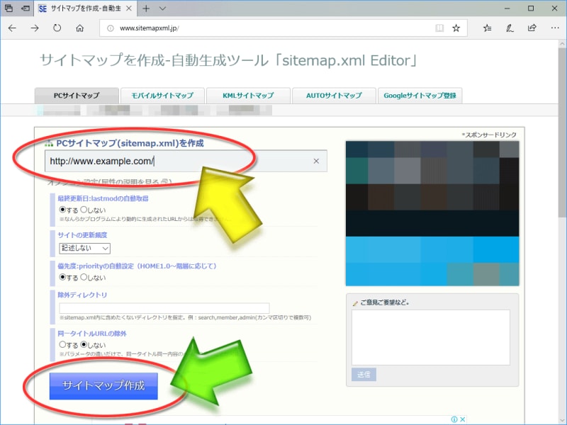Open Reading view book icon
567x425 pixels.
point(439,28)
